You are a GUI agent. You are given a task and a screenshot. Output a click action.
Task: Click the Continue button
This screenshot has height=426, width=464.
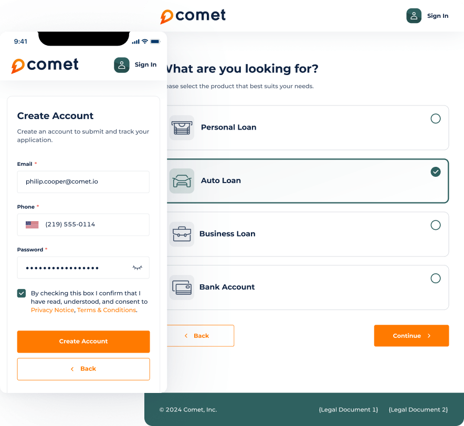412,336
